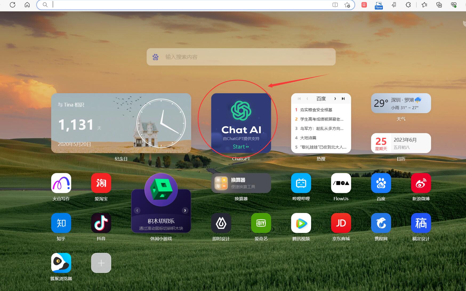Open hot search item 夯实粮食安全根基
This screenshot has height=291, width=466.
tap(316, 110)
